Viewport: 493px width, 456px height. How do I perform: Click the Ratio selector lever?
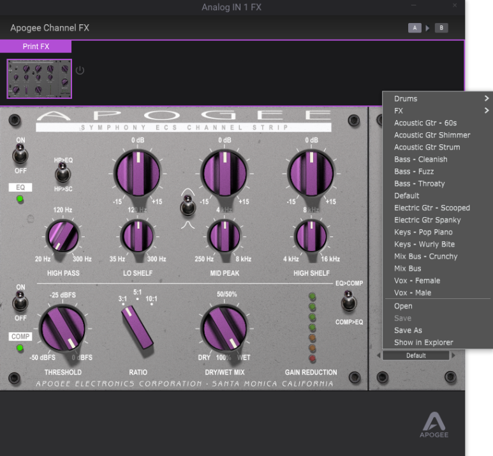point(137,328)
